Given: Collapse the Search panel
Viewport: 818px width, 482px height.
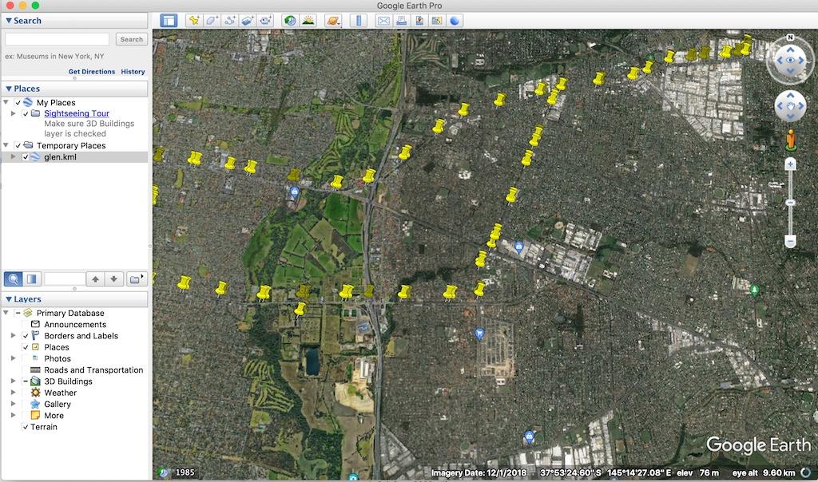Looking at the screenshot, I should pyautogui.click(x=10, y=20).
